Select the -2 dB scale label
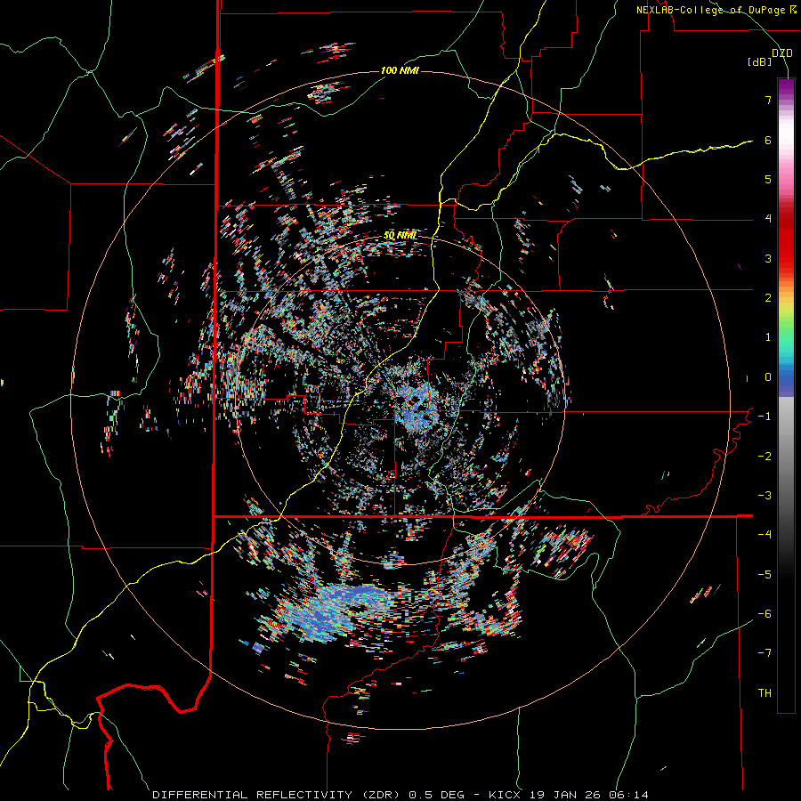The width and height of the screenshot is (801, 801). point(765,457)
